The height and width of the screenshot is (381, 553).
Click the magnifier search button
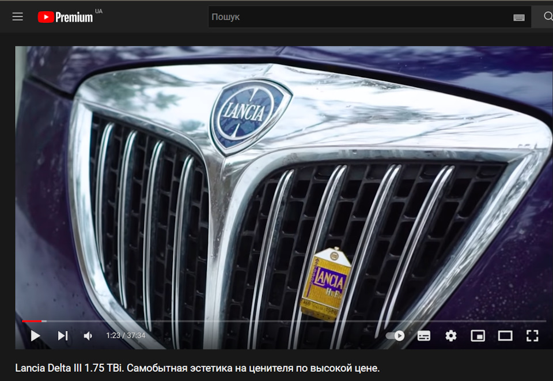click(x=548, y=17)
